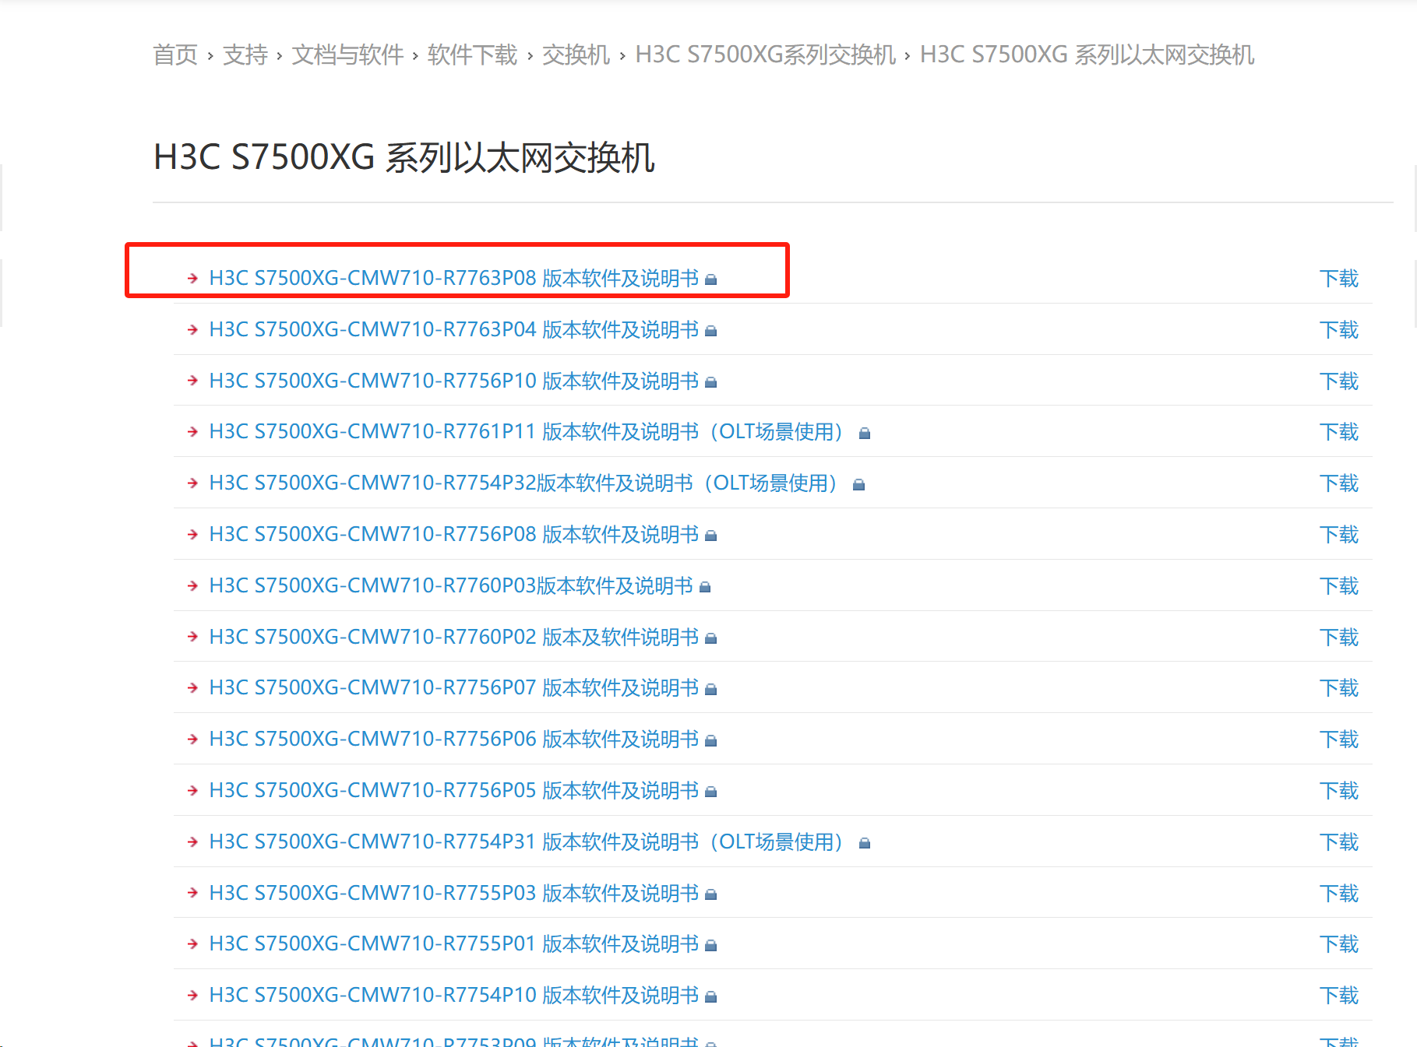Open the R7754P32 OLT场景使用 title link
1417x1047 pixels.
526,483
